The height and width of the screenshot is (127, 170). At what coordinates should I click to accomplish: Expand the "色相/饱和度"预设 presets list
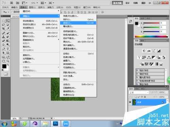click(x=137, y=81)
